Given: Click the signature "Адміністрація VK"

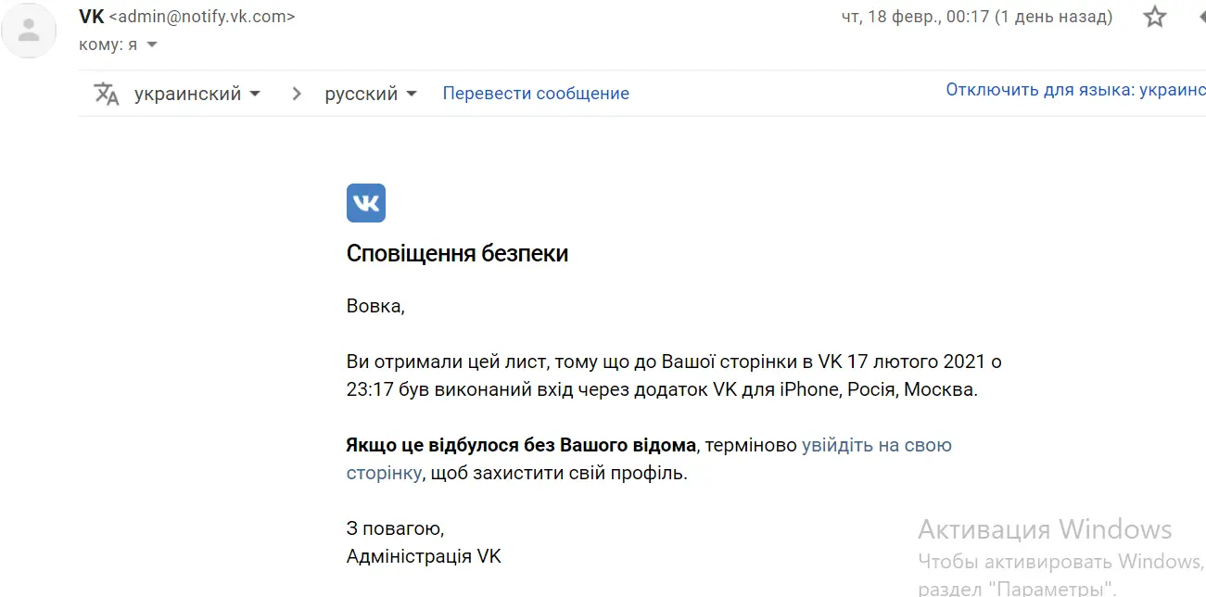Looking at the screenshot, I should [423, 556].
